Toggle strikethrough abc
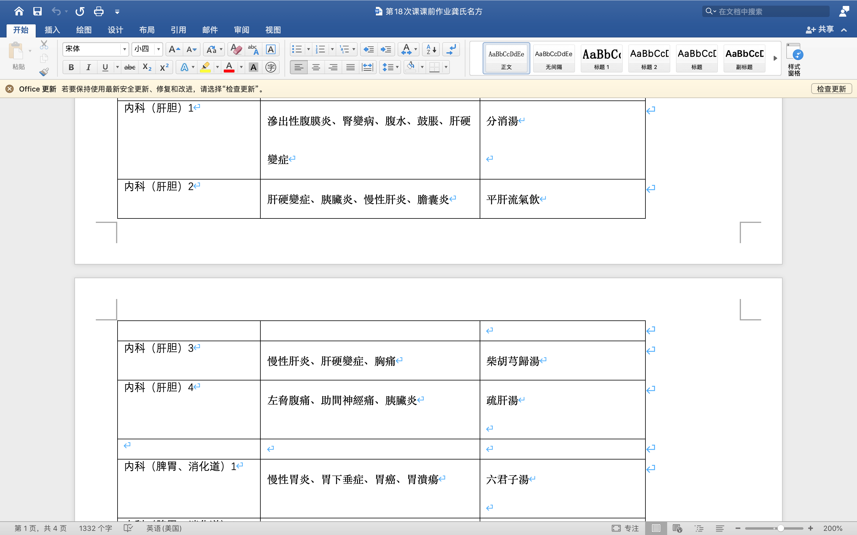The image size is (857, 535). 130,67
